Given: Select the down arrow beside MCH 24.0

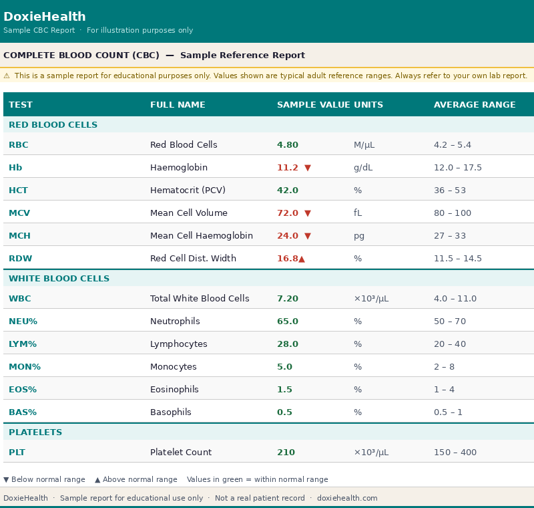Looking at the screenshot, I should (308, 235).
